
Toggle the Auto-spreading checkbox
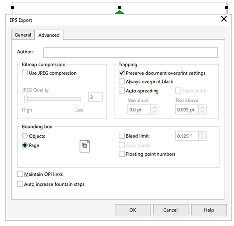[x=122, y=91]
